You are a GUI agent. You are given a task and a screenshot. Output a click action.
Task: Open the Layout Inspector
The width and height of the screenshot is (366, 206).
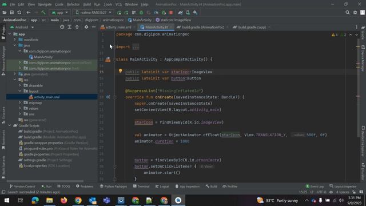(x=343, y=187)
